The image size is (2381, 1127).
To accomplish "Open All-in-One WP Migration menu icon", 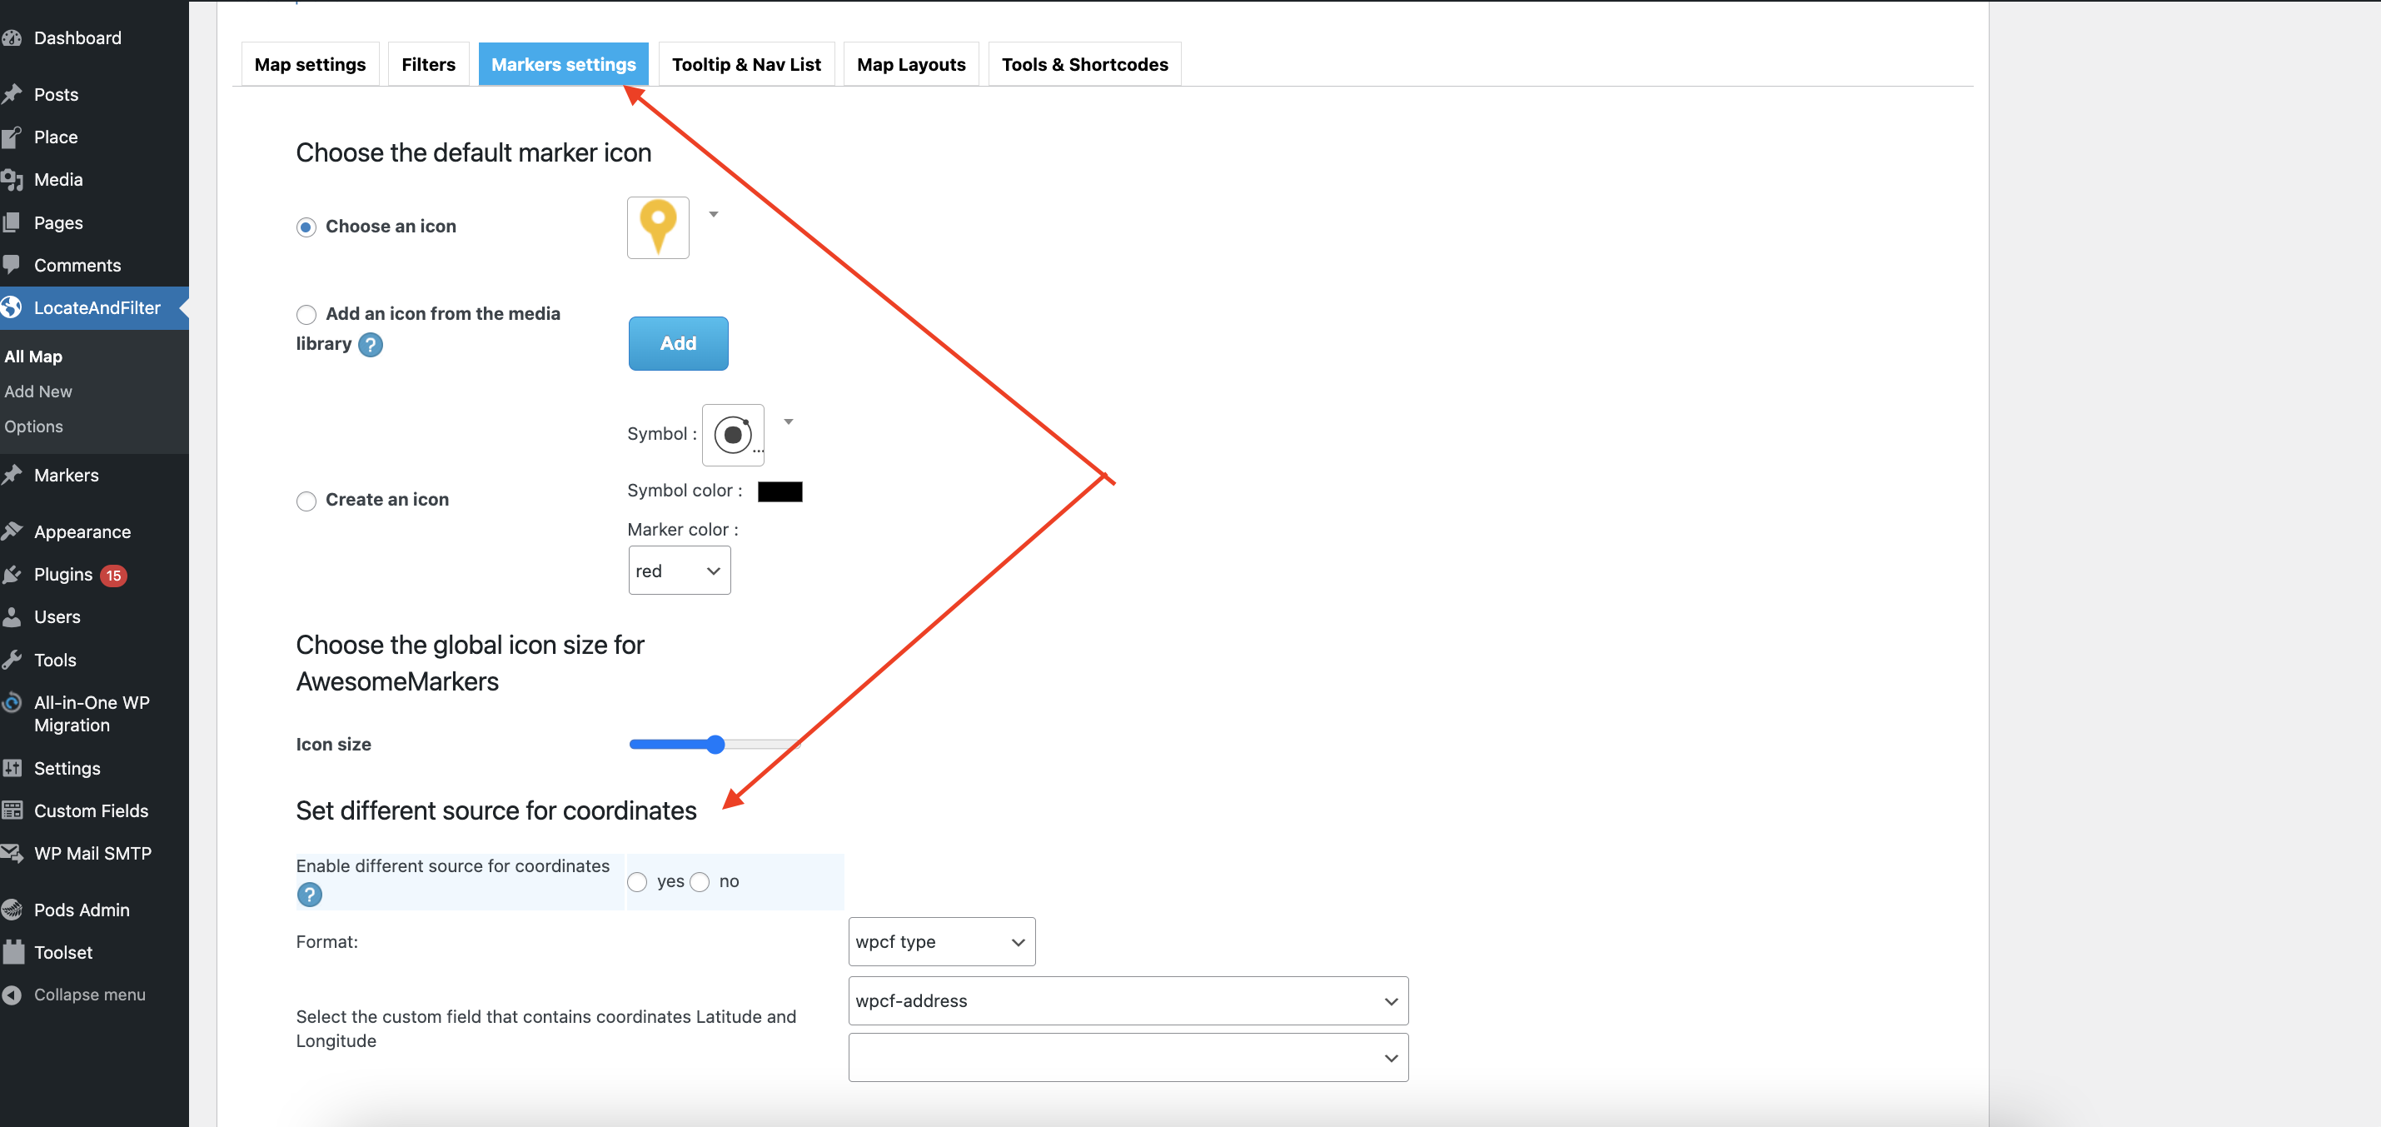I will click(x=12, y=703).
